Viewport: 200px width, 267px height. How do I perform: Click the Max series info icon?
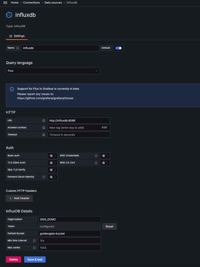coord(34,248)
